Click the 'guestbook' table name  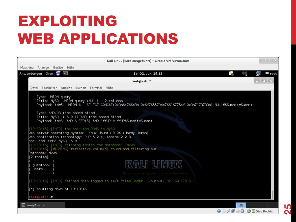tap(42, 165)
